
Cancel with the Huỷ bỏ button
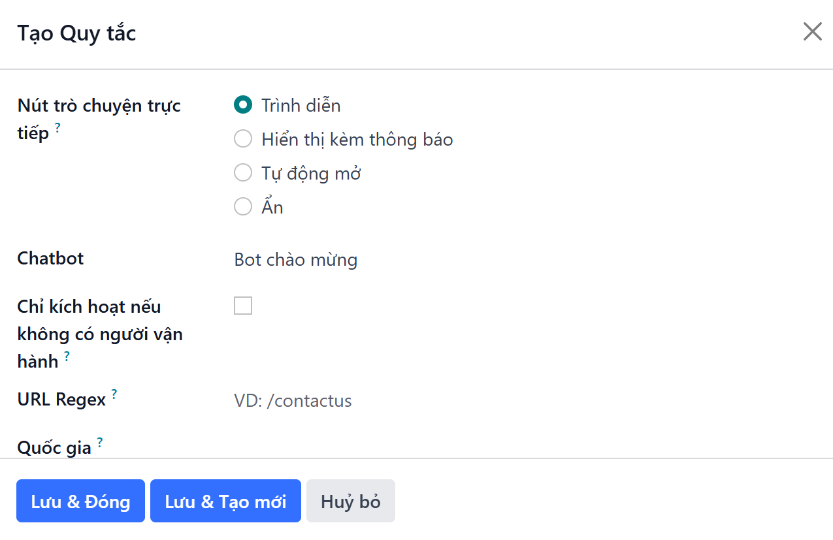tap(351, 501)
